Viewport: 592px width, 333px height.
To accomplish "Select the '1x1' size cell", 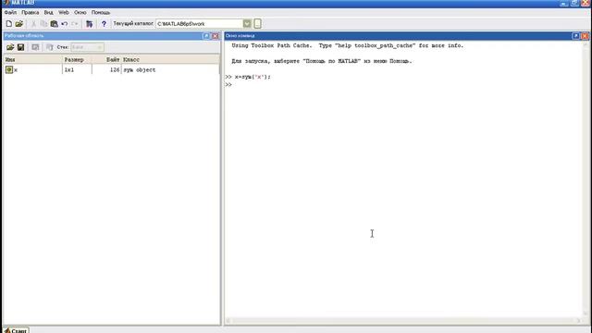I will point(69,70).
